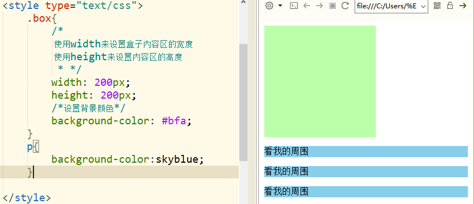Click the green box in the preview
The width and height of the screenshot is (474, 204).
click(x=320, y=81)
